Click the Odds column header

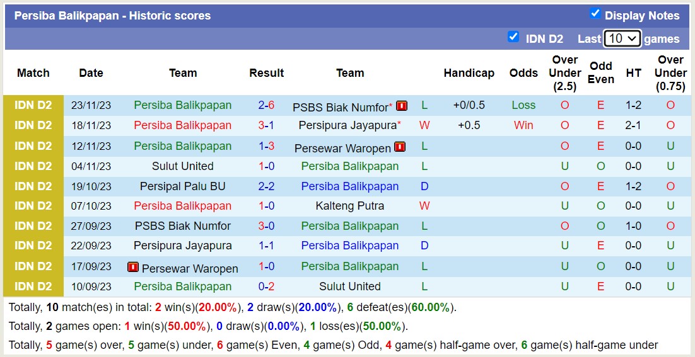(523, 73)
